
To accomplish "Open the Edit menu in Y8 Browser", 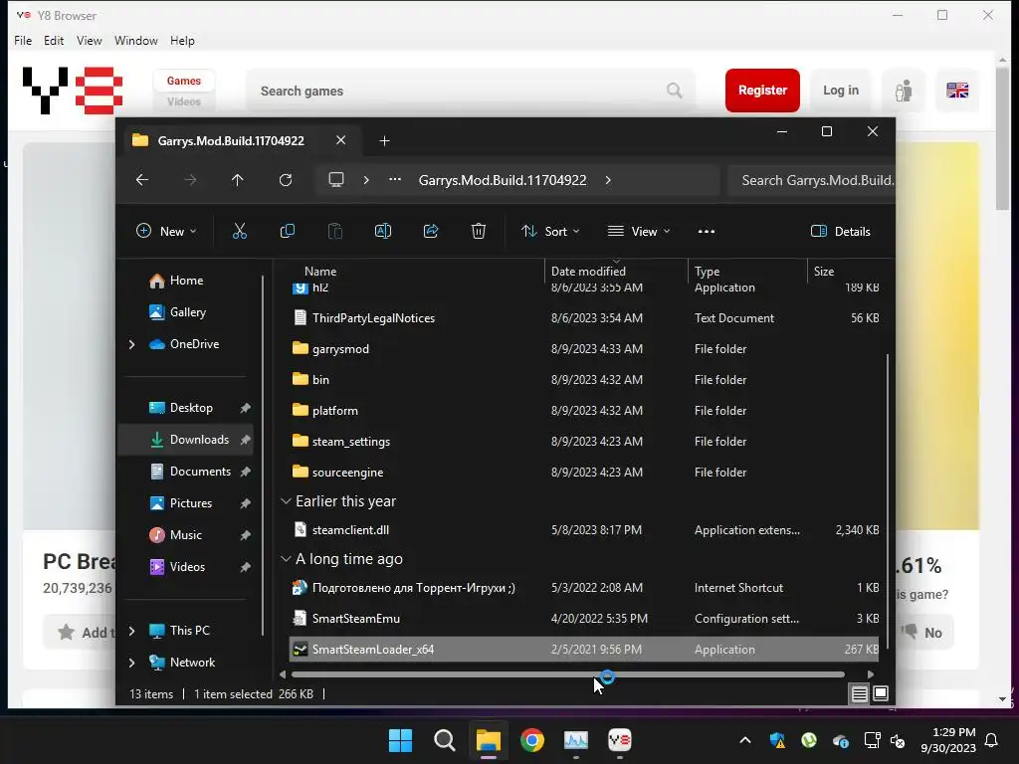I will [x=54, y=40].
